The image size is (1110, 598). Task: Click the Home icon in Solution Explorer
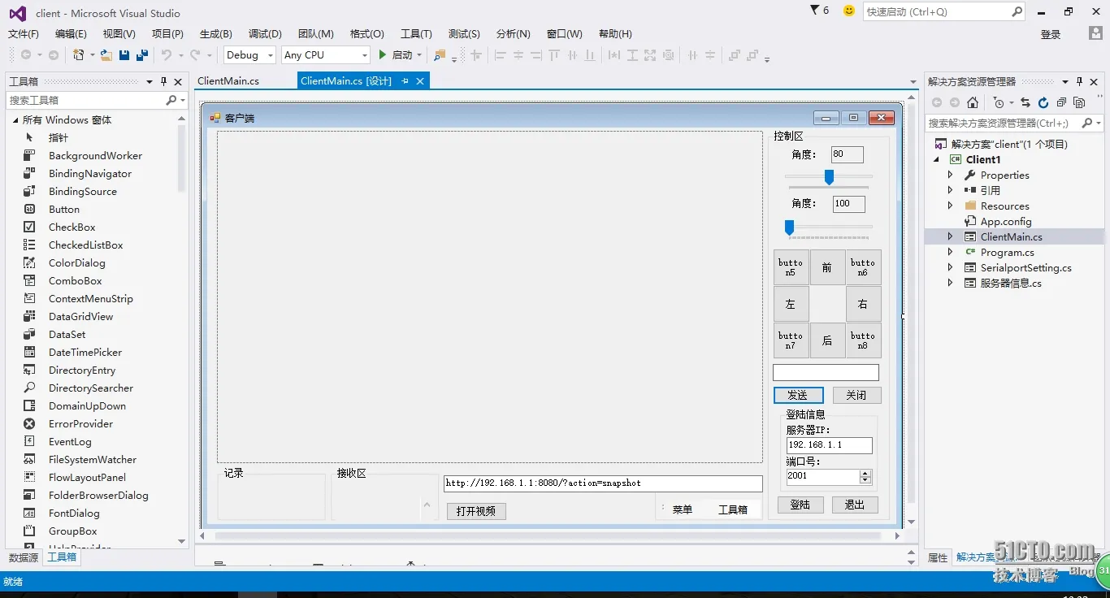click(x=973, y=102)
